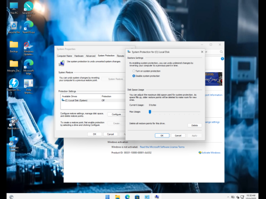The height and width of the screenshot is (199, 266).
Task: Open Microsoft Store from the taskbar
Action: (137, 197)
